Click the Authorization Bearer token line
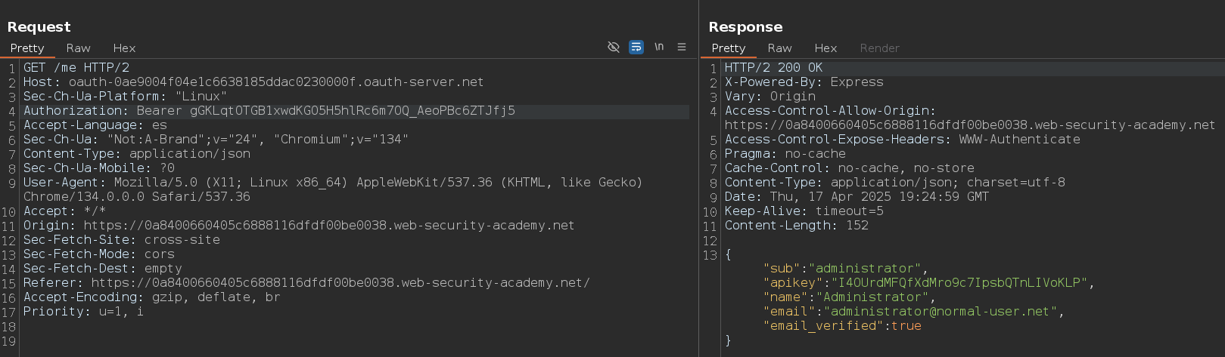Image resolution: width=1225 pixels, height=357 pixels. [352, 111]
